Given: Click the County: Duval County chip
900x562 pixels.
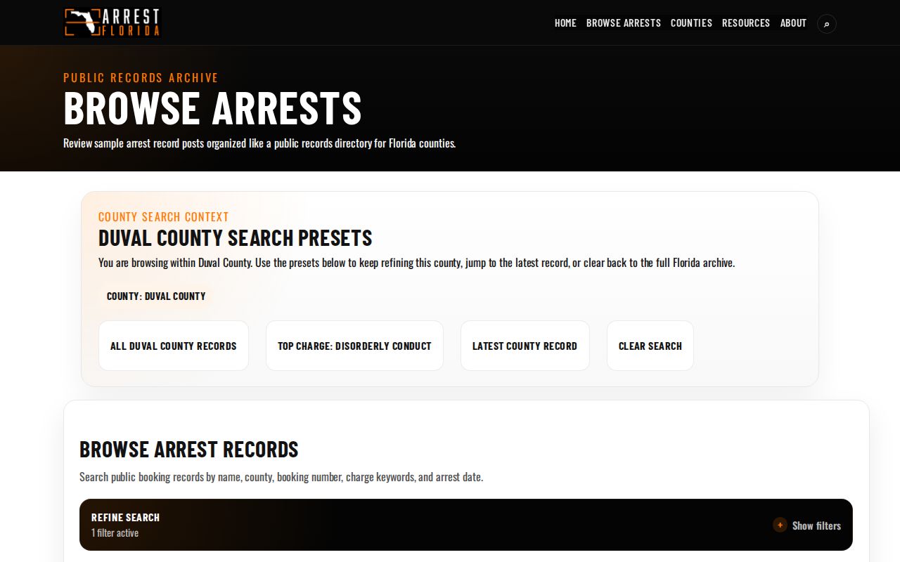Looking at the screenshot, I should click(x=156, y=296).
